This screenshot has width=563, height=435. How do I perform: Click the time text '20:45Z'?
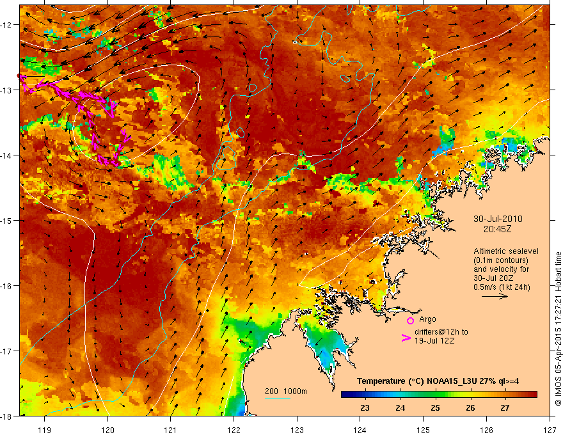(497, 229)
